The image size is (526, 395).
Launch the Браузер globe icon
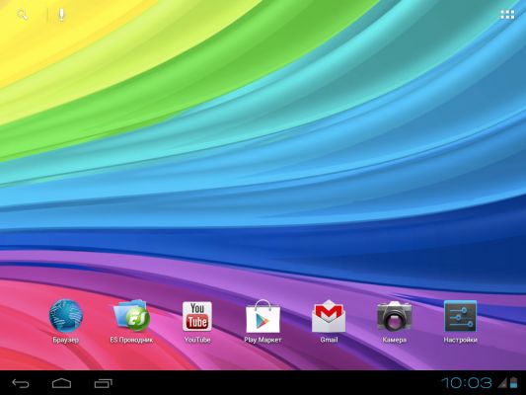click(x=66, y=316)
